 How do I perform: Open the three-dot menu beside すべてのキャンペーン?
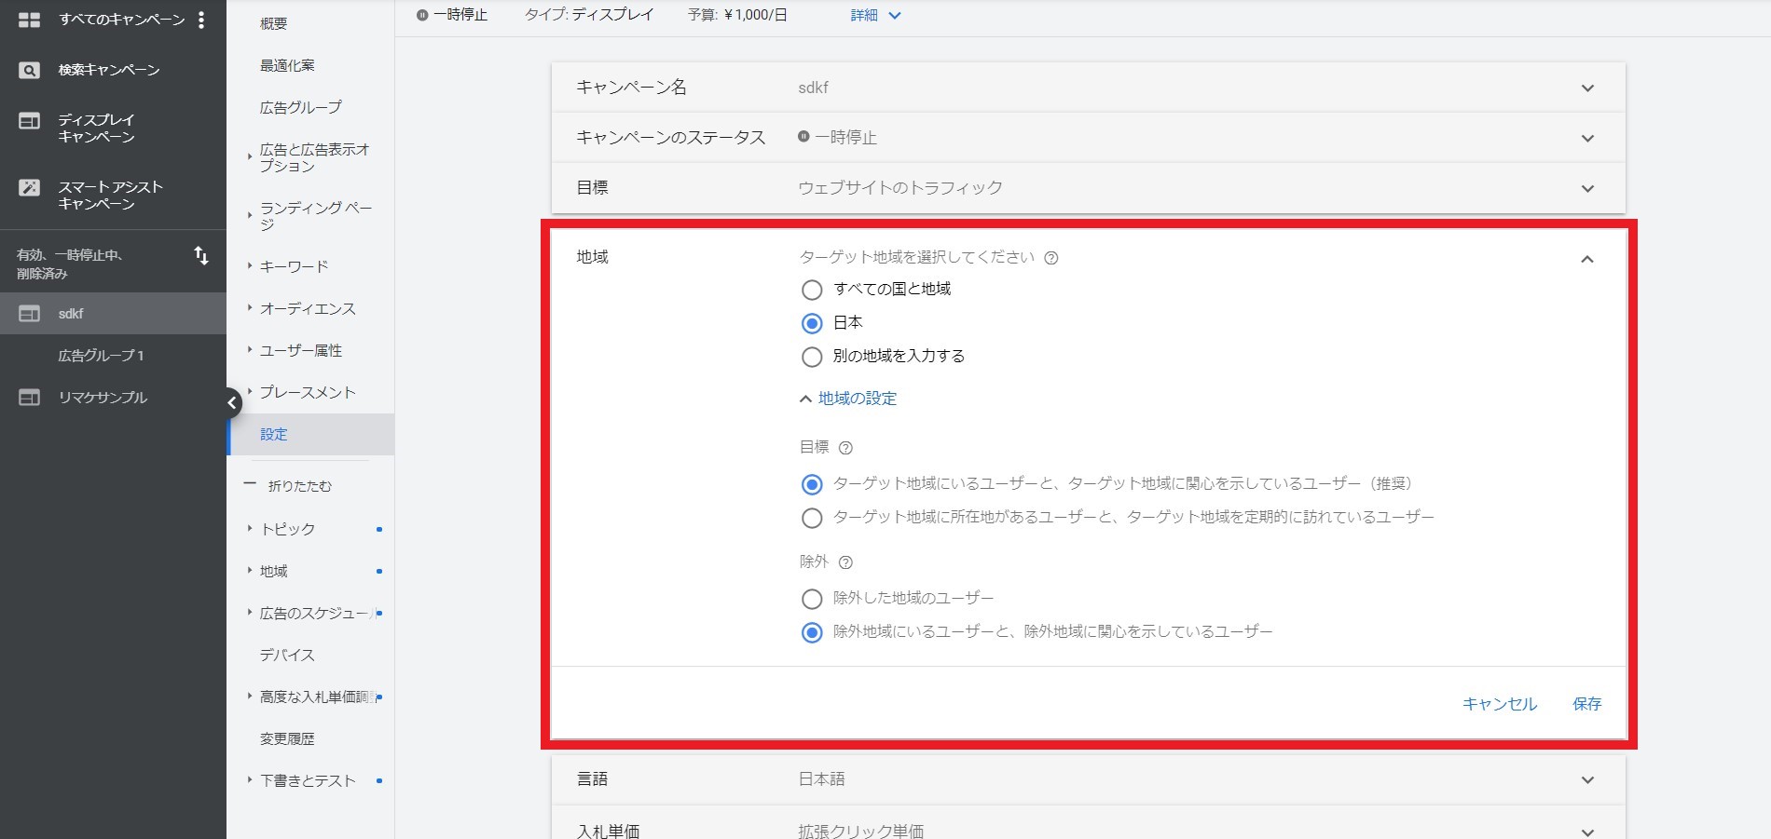pos(201,20)
